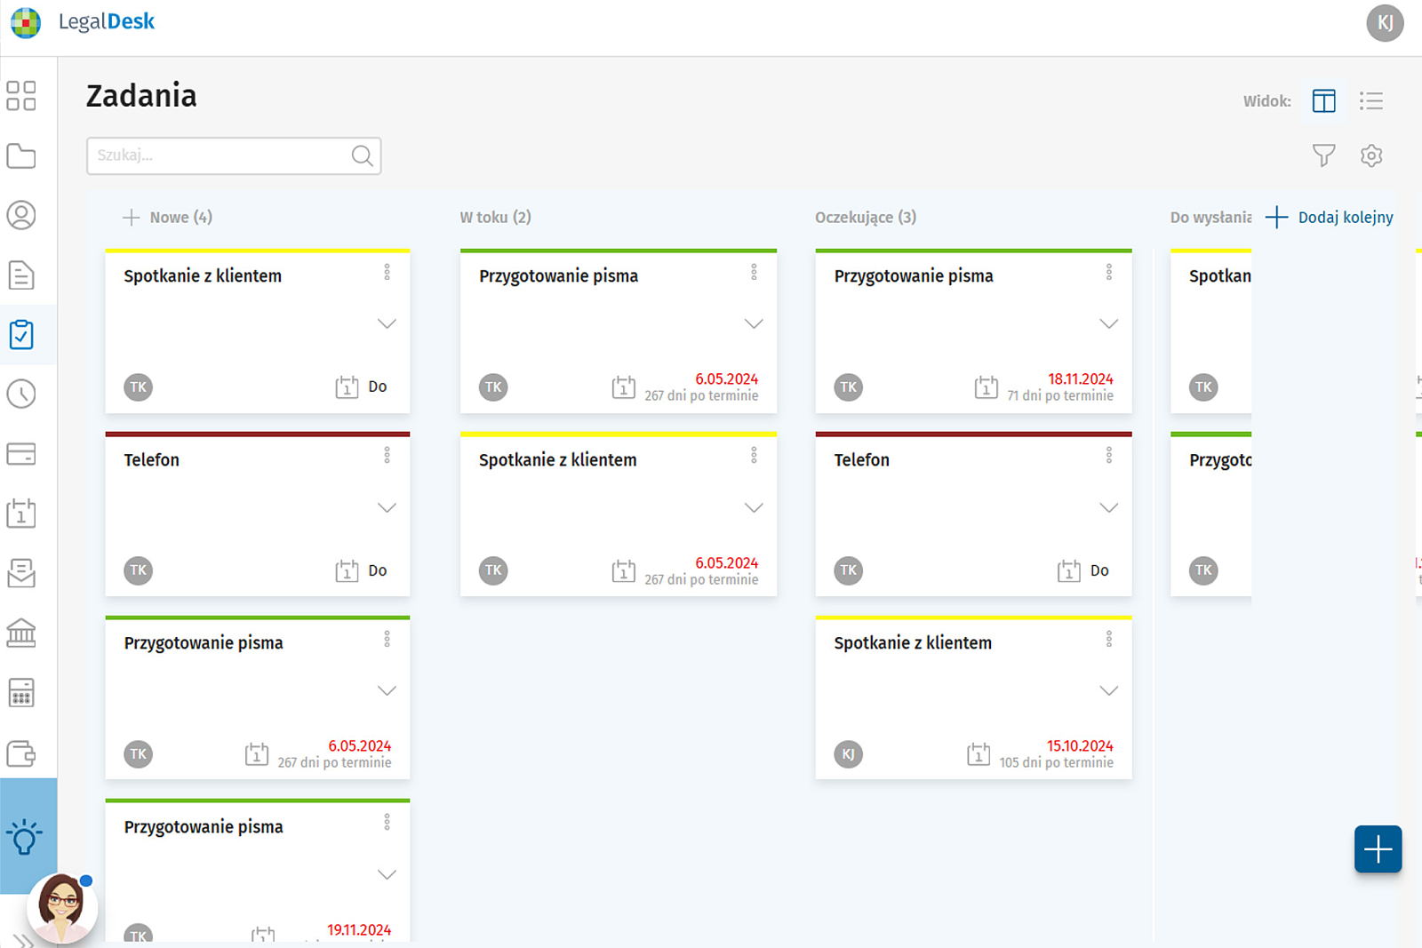
Task: Open the task settings gear icon
Action: (1371, 155)
